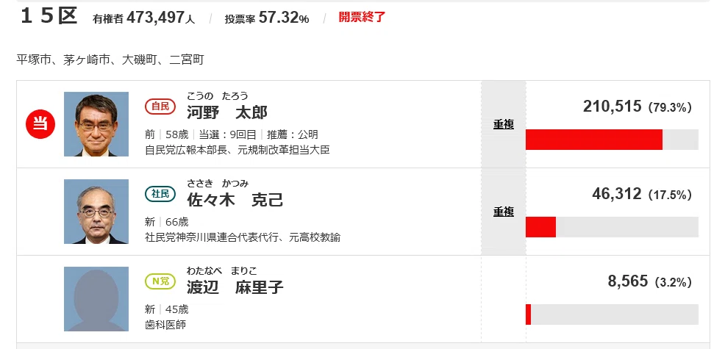Select candidate name 佐々木 克己

click(235, 200)
